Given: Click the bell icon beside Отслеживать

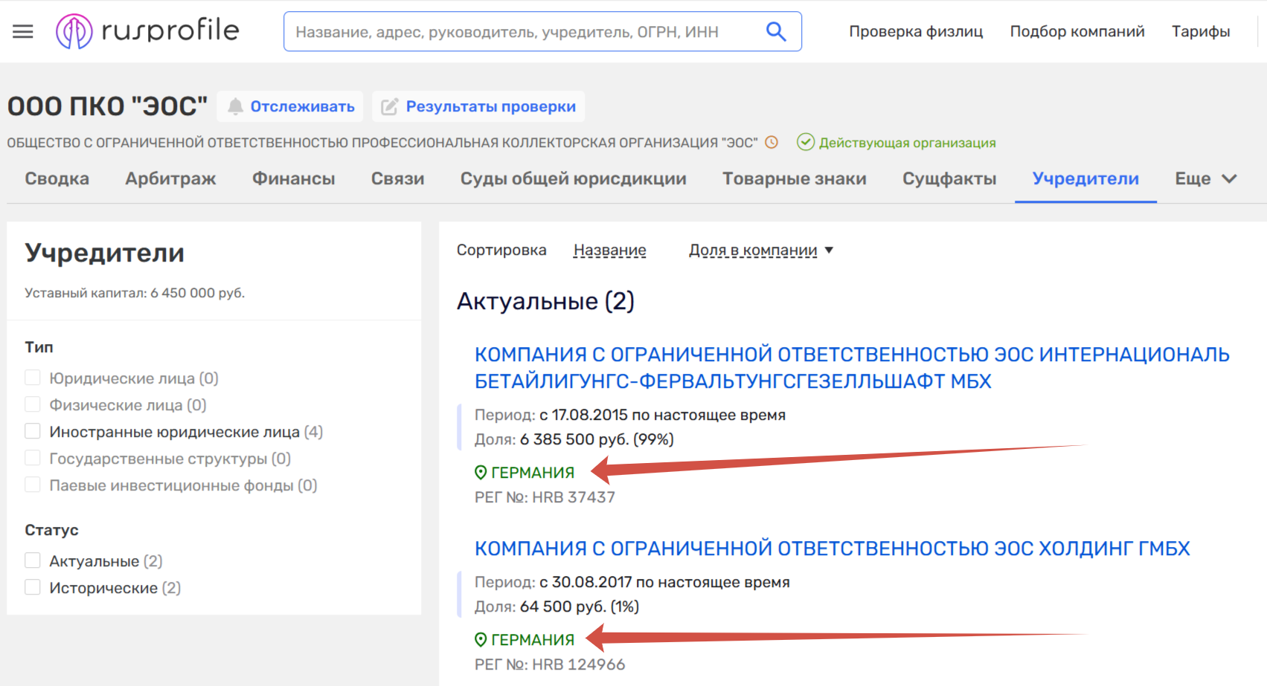Looking at the screenshot, I should click(x=235, y=106).
